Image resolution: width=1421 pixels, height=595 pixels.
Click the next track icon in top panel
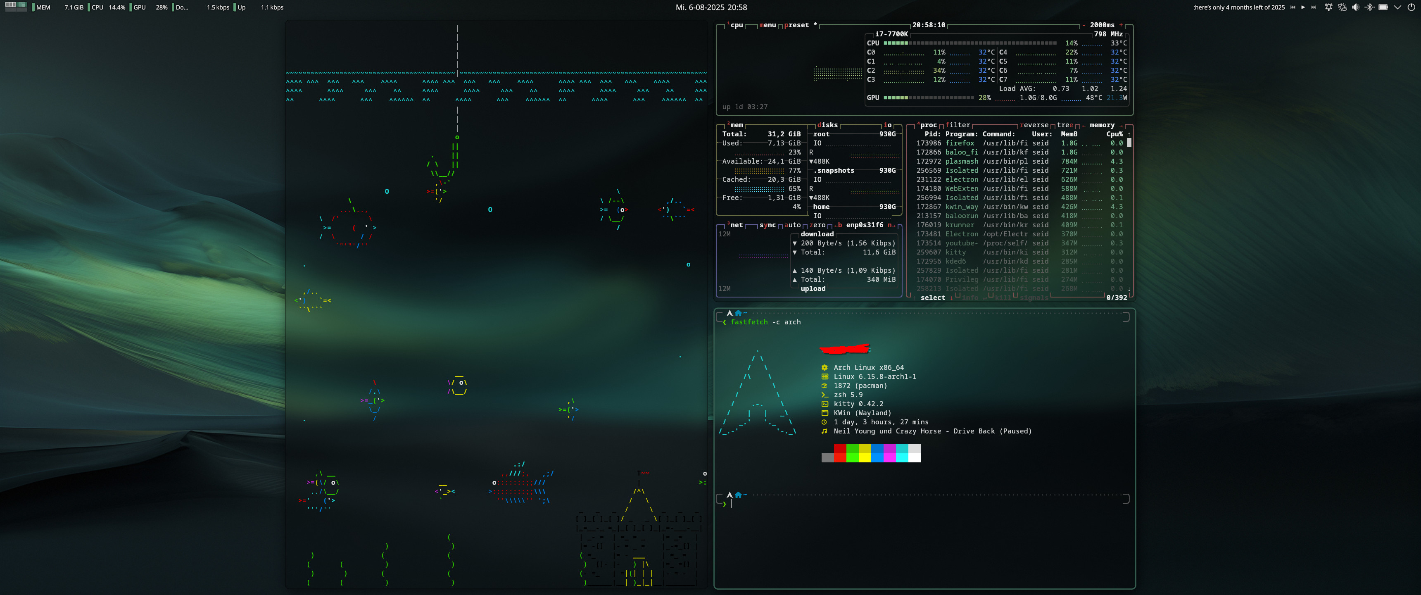[1314, 7]
